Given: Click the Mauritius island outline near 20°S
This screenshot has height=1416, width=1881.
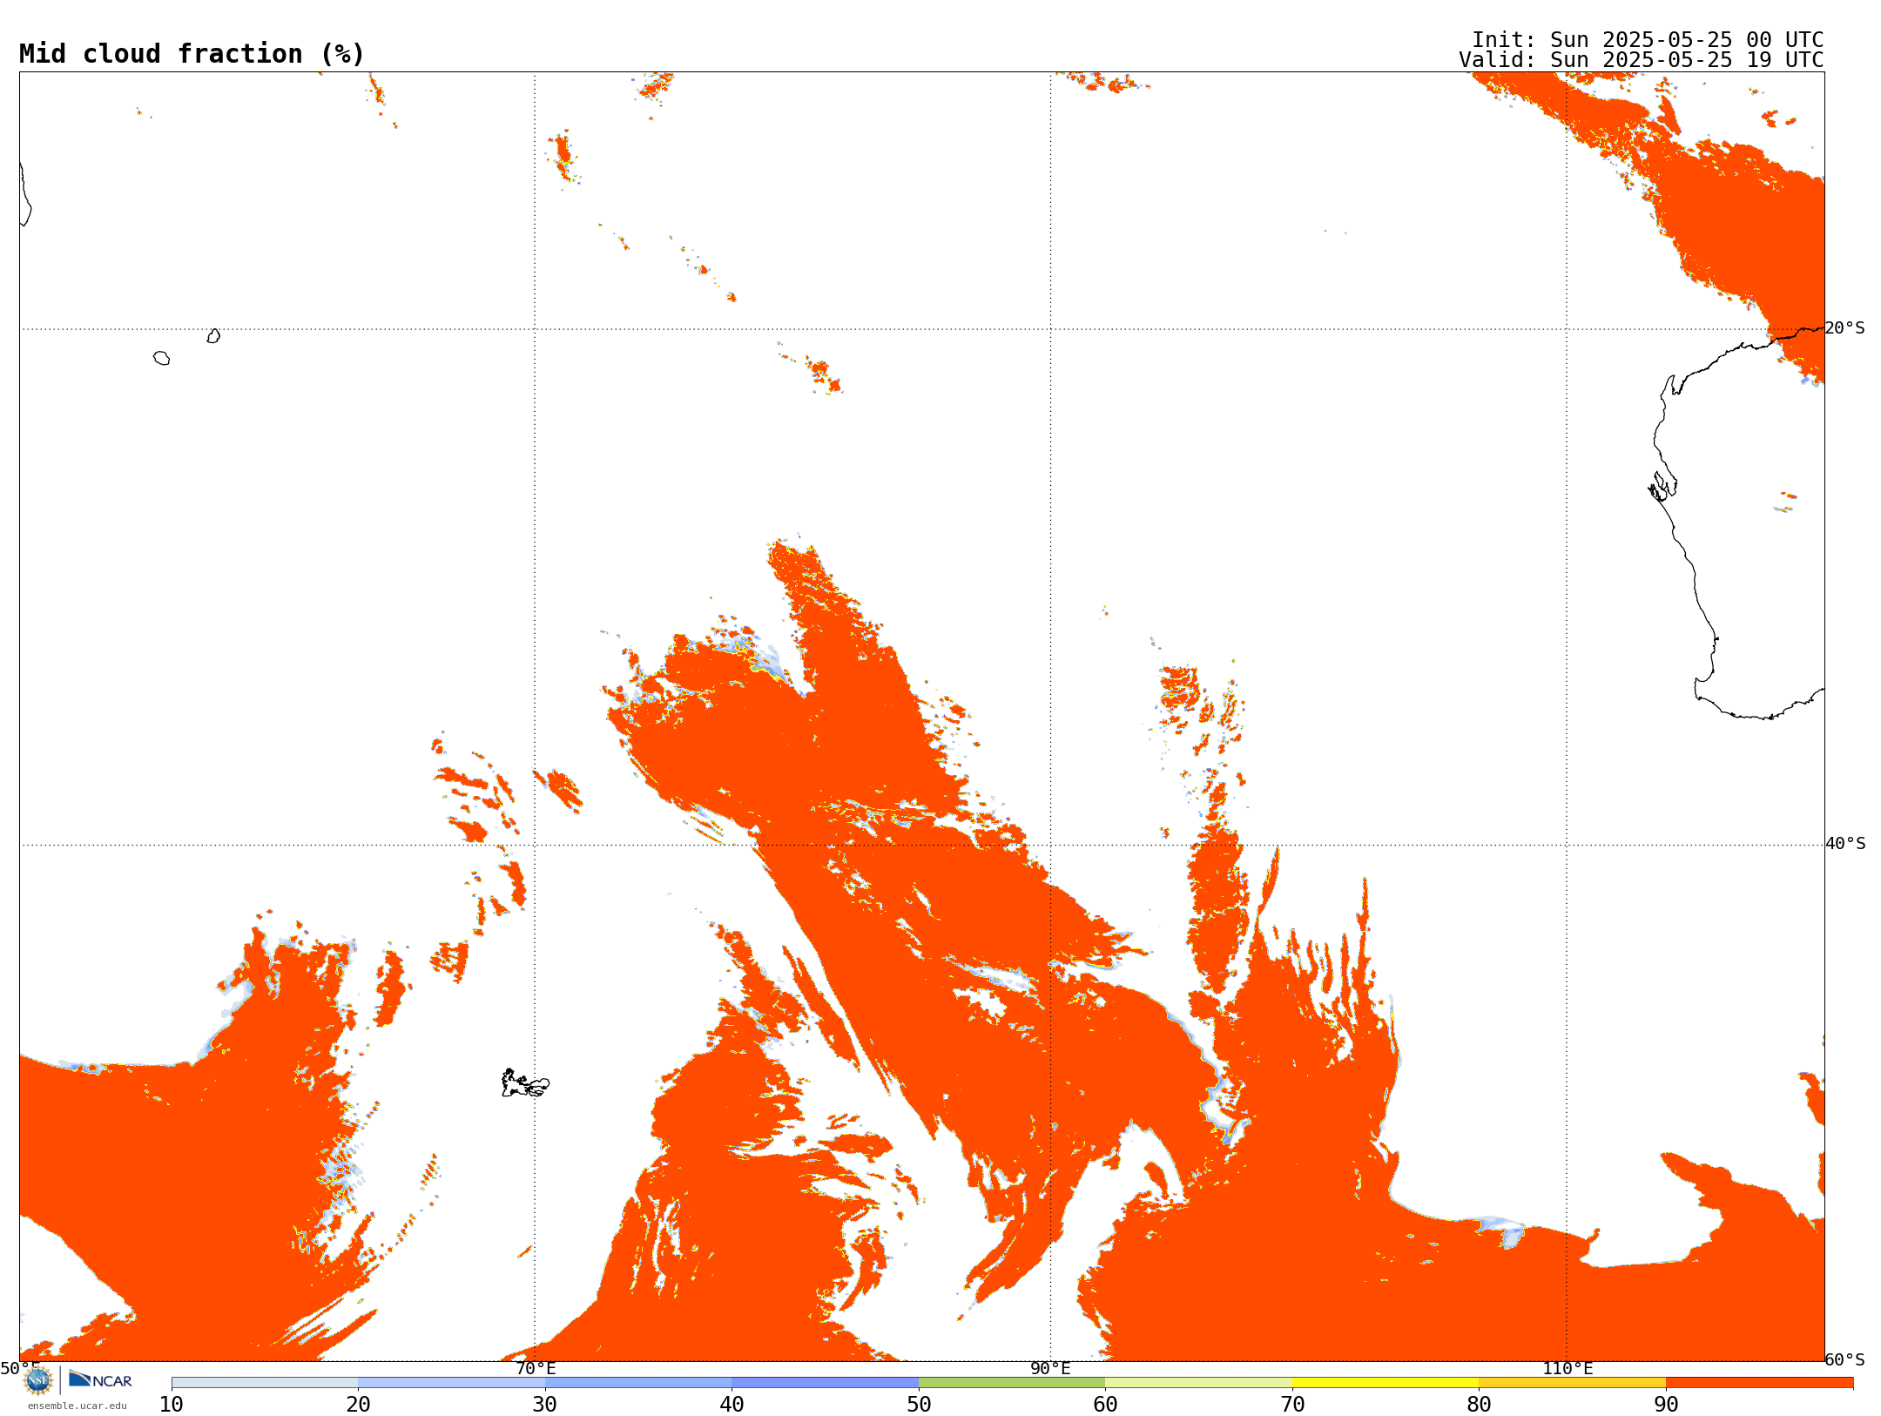Looking at the screenshot, I should coord(213,336).
